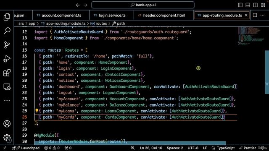Click 'LoginComponent' on line 18
The height and width of the screenshot is (151, 269).
coord(116,68)
